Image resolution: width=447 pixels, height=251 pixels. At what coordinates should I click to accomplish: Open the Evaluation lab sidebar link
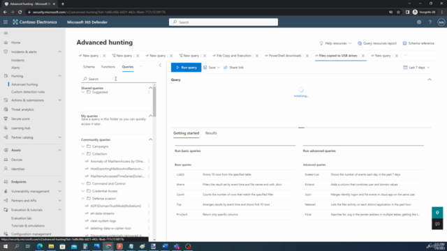tap(22, 218)
